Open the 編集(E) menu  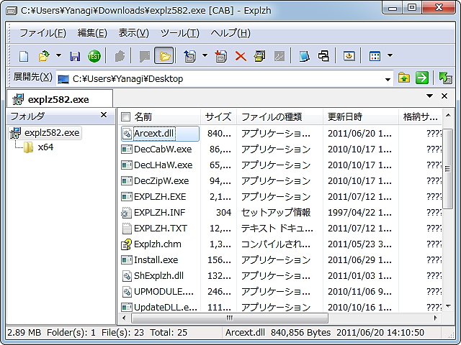point(92,33)
